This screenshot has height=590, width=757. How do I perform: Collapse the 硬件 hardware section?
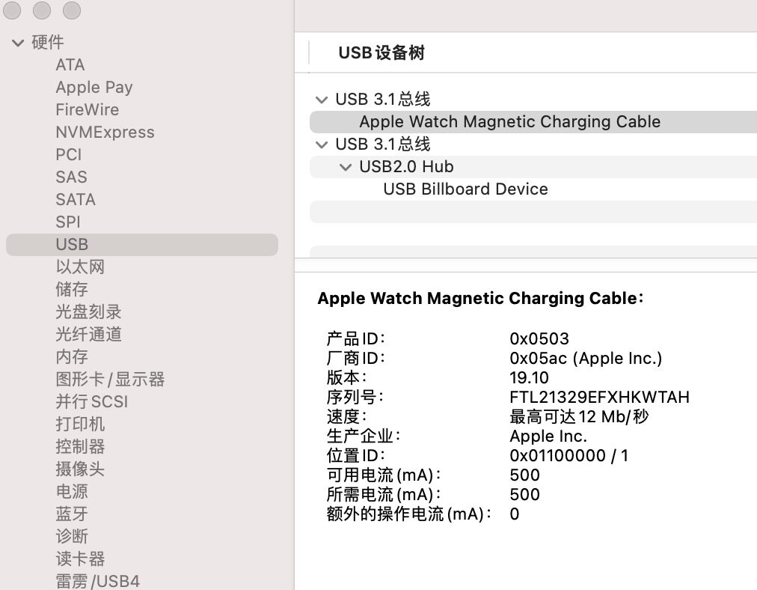click(x=18, y=43)
